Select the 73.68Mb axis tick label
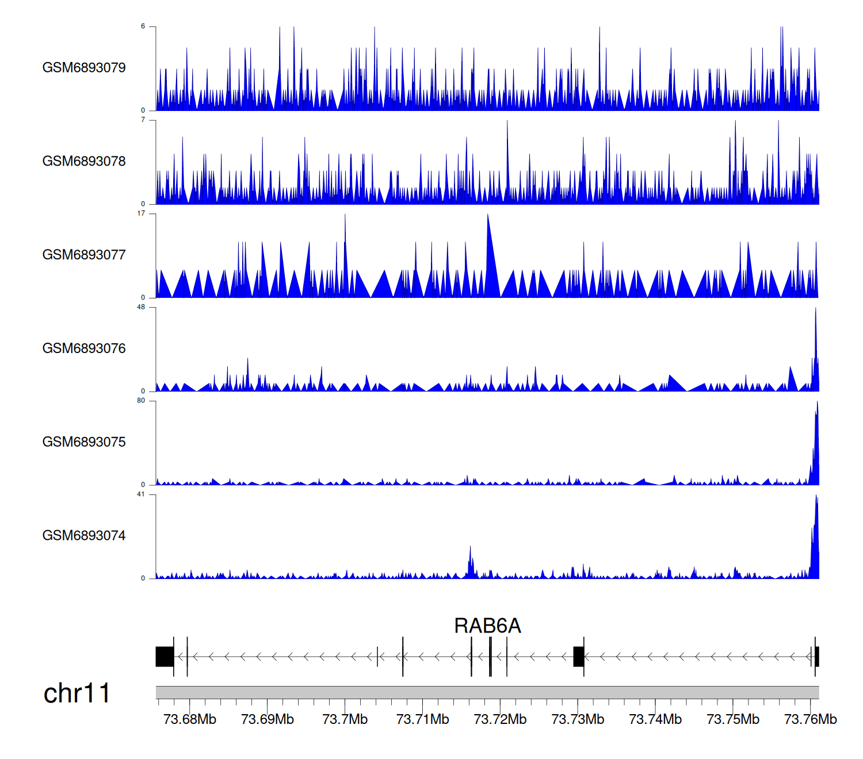The width and height of the screenshot is (863, 759). pos(189,719)
